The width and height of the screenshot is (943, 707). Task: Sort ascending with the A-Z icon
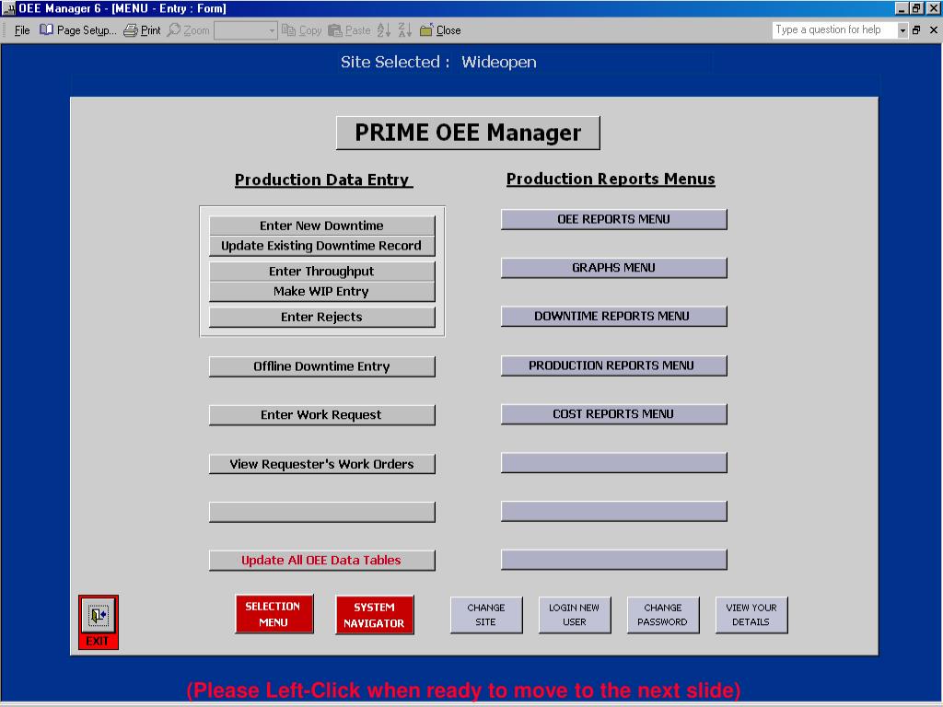384,30
